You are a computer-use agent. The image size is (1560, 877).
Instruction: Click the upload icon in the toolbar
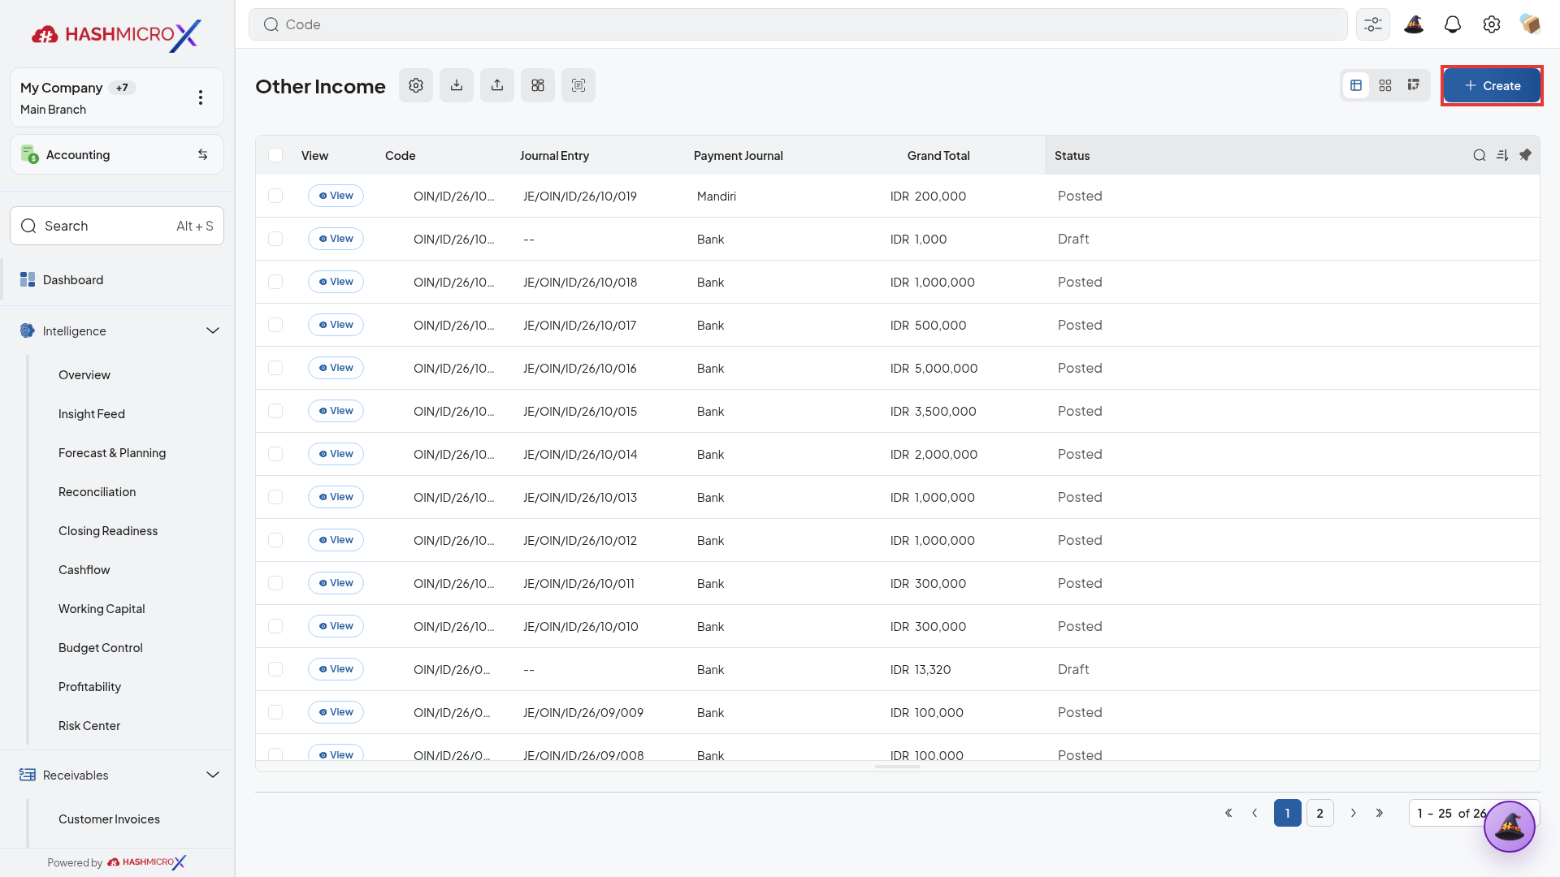(497, 85)
